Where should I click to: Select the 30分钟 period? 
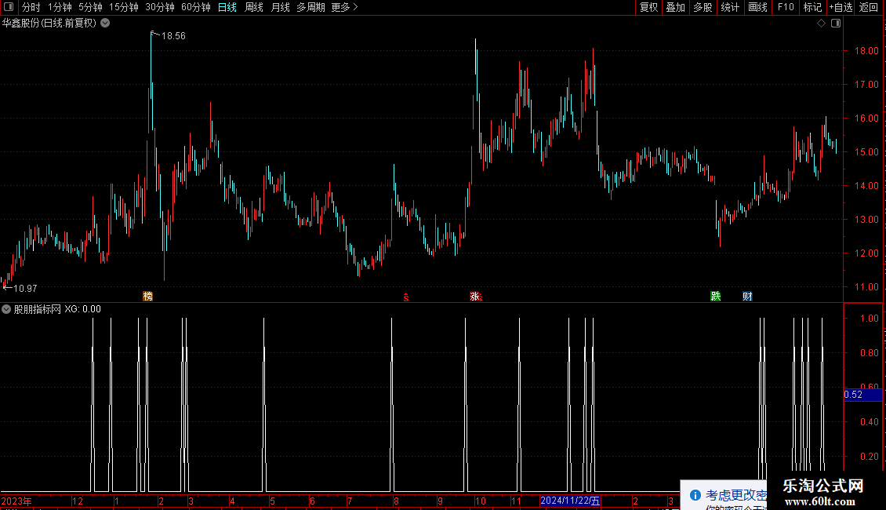[159, 7]
